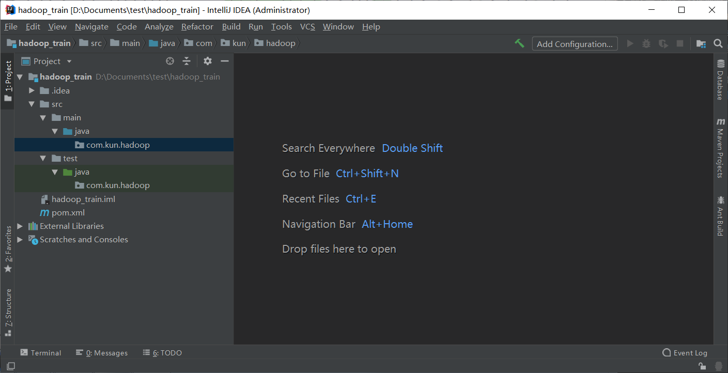Open the Window menu
This screenshot has width=728, height=373.
tap(338, 27)
